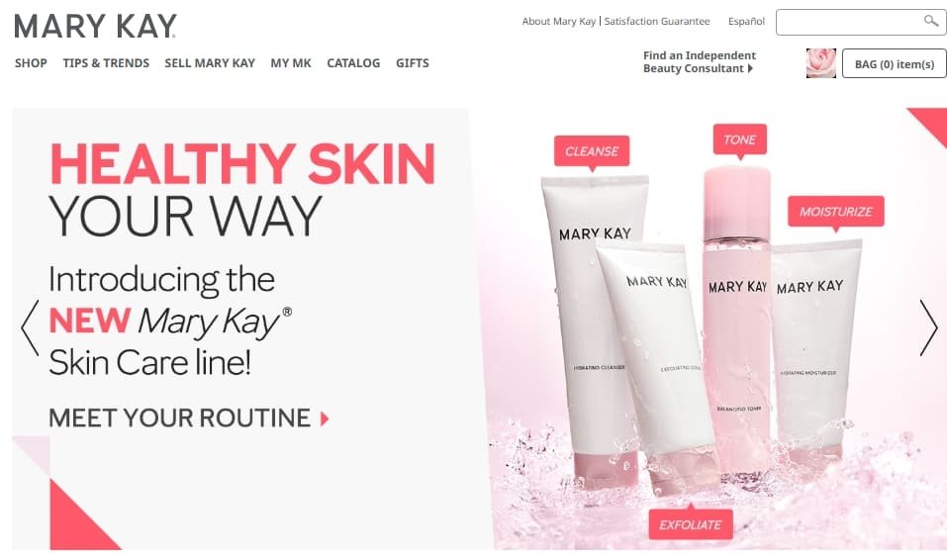The image size is (947, 554).
Task: Open the BAG (0) item(s) button
Action: click(x=895, y=64)
